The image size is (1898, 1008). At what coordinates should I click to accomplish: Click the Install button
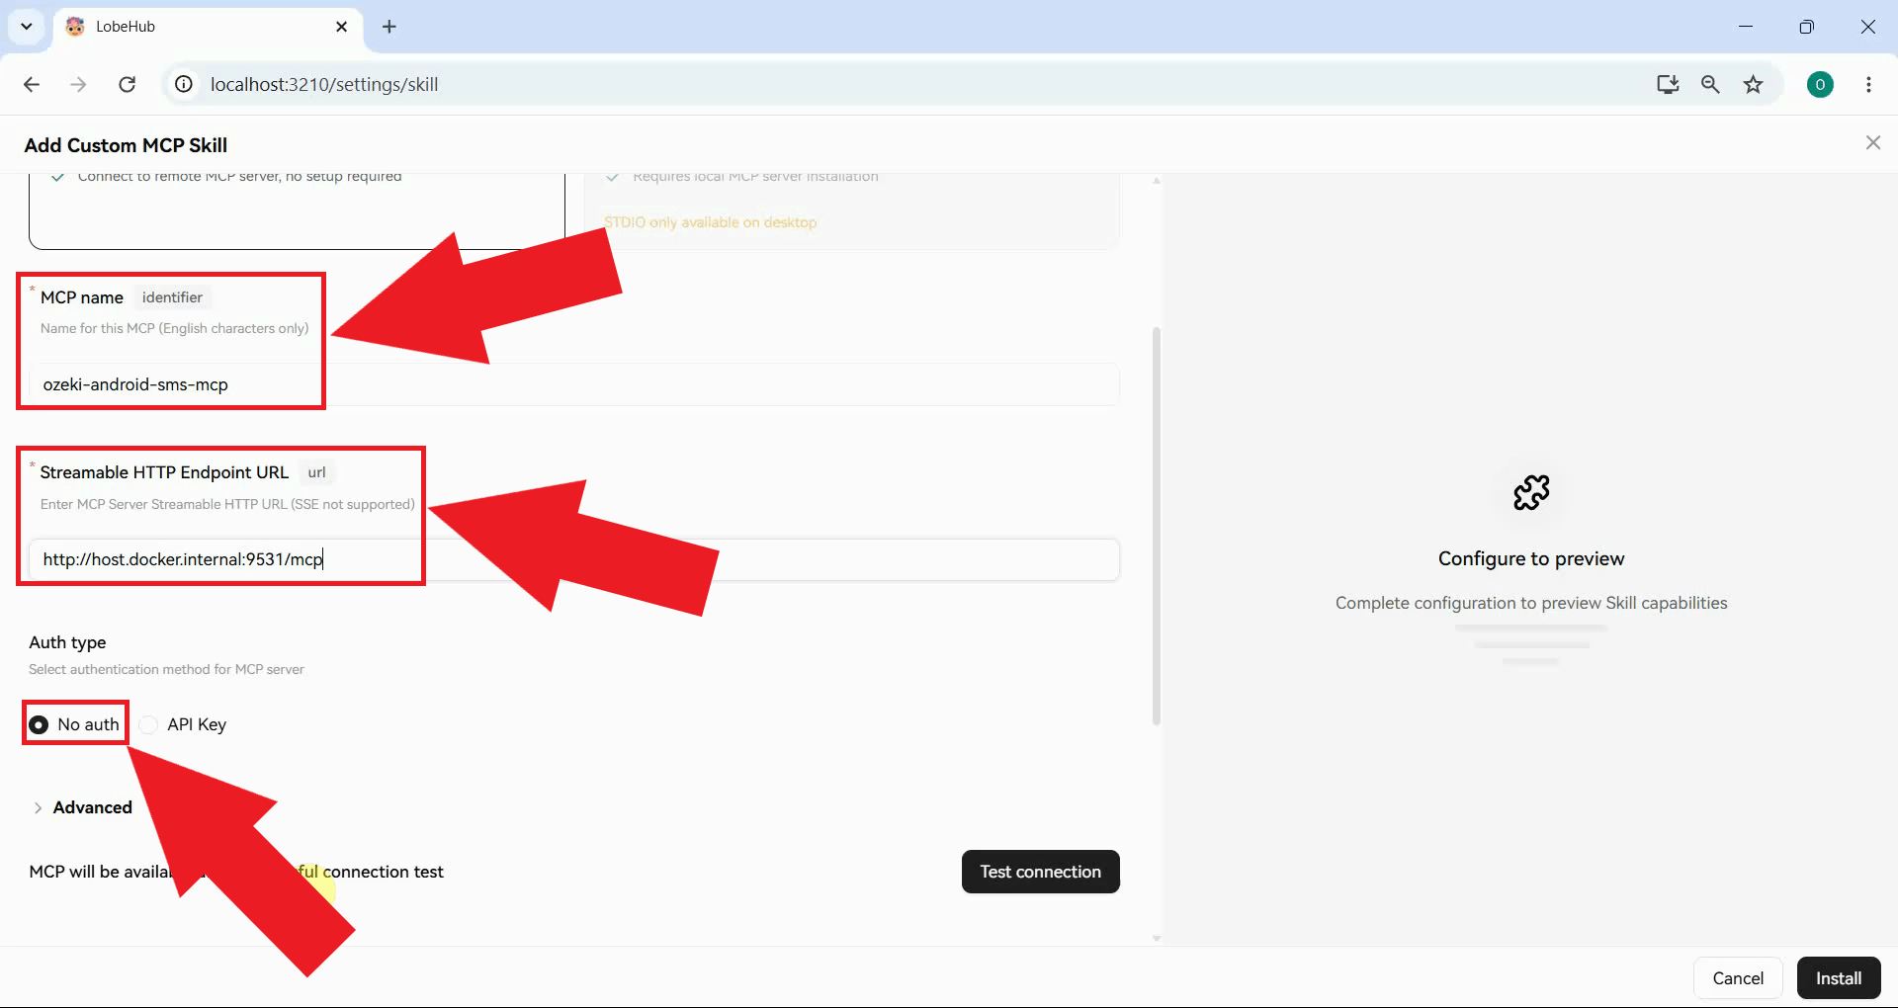1839,978
